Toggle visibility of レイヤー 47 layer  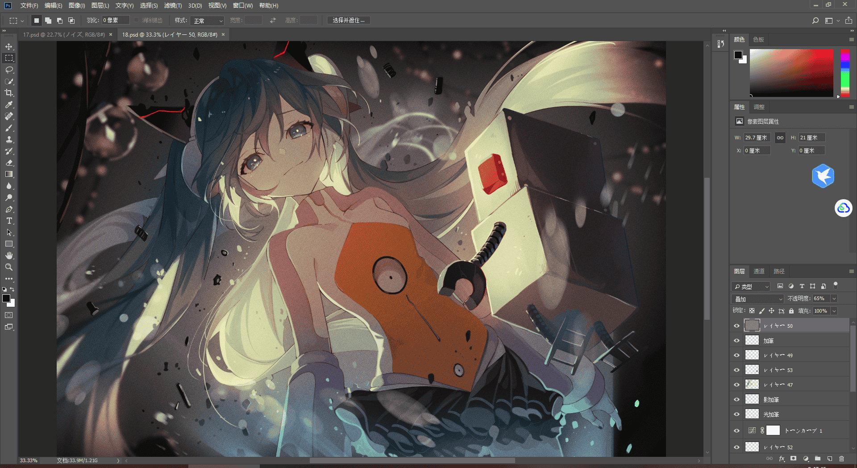pyautogui.click(x=737, y=384)
